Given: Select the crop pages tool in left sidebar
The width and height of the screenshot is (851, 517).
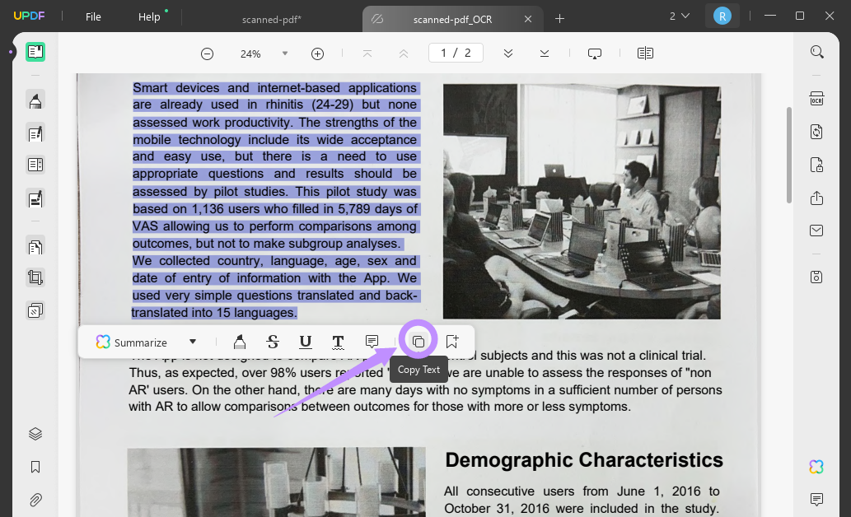Looking at the screenshot, I should tap(35, 277).
